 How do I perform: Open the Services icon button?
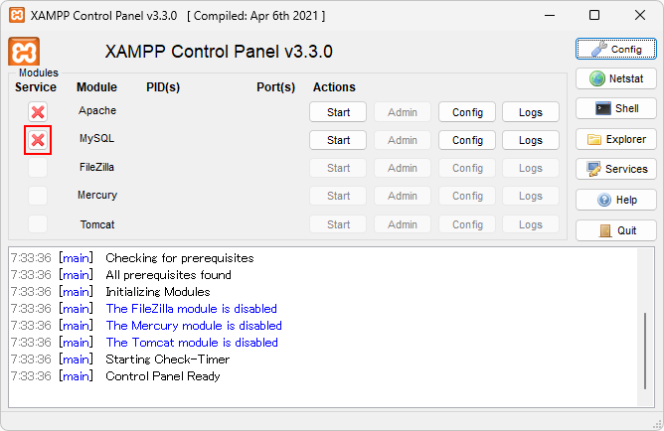615,169
